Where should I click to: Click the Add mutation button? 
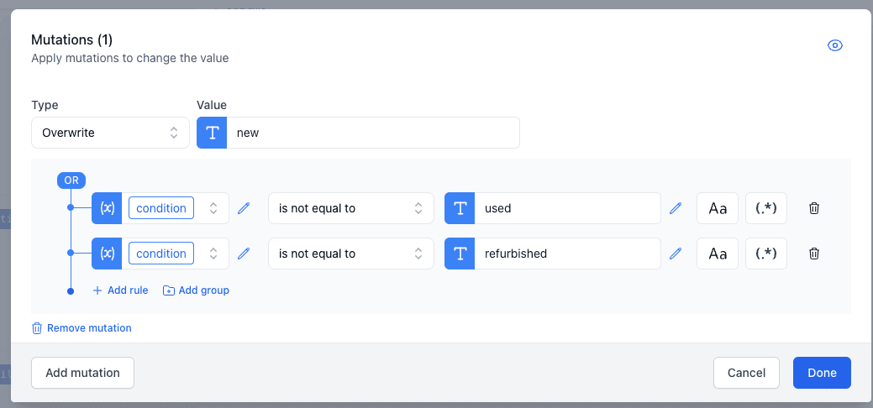pyautogui.click(x=82, y=373)
